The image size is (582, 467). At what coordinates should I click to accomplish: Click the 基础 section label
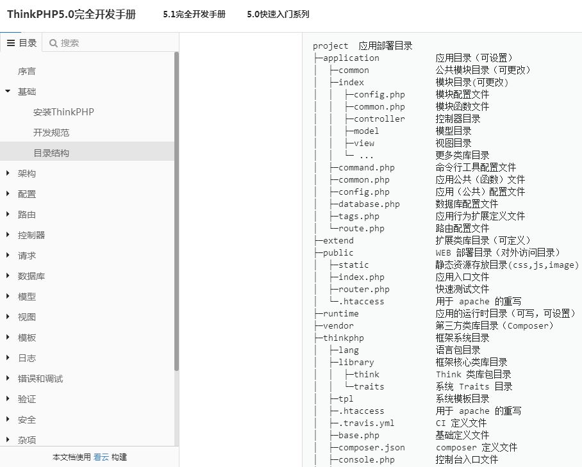(27, 92)
